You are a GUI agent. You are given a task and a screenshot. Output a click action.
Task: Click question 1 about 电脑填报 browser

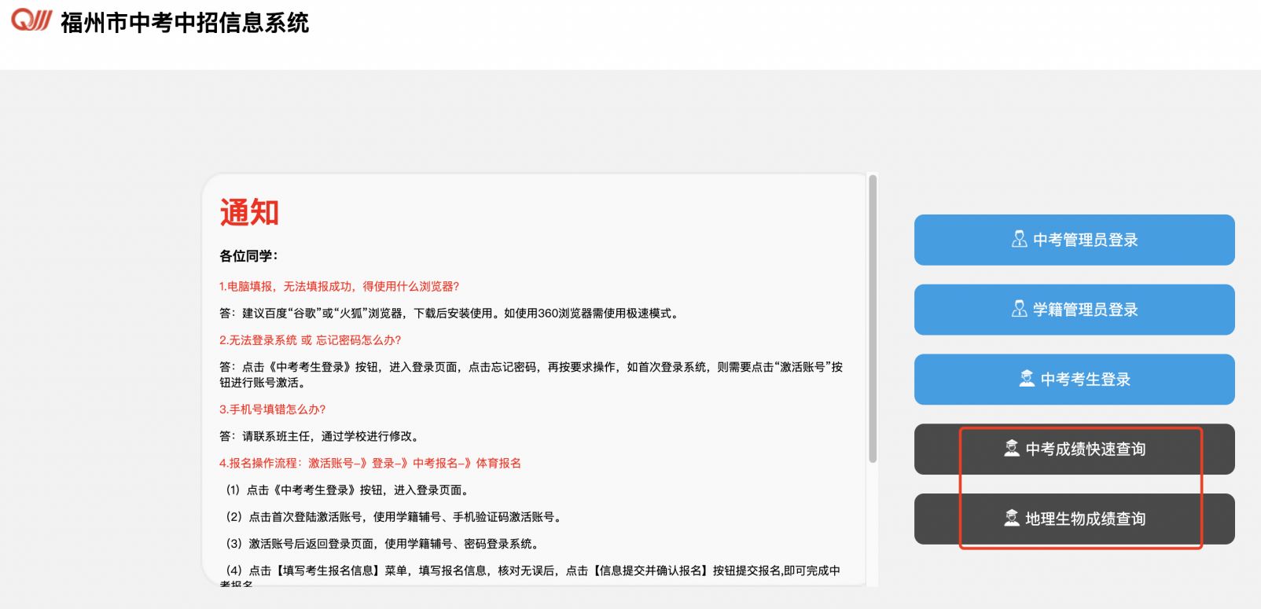(339, 287)
